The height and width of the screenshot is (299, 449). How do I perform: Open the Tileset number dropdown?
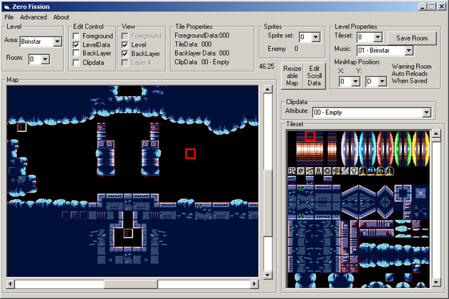click(x=378, y=37)
